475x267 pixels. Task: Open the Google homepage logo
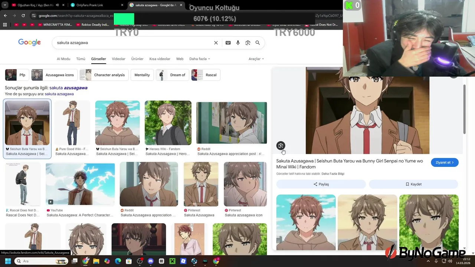(x=29, y=42)
